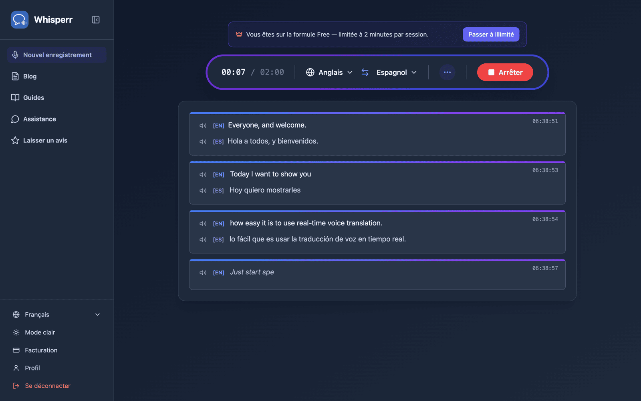Select the 'how easy it is to use real-time voice translation.' line
This screenshot has height=401, width=641.
[306, 223]
